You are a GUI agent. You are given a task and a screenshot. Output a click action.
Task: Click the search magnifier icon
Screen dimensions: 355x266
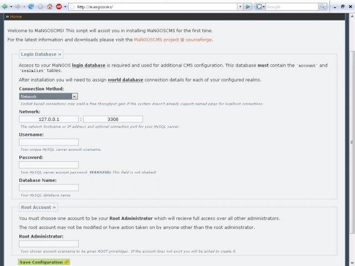tap(322, 7)
